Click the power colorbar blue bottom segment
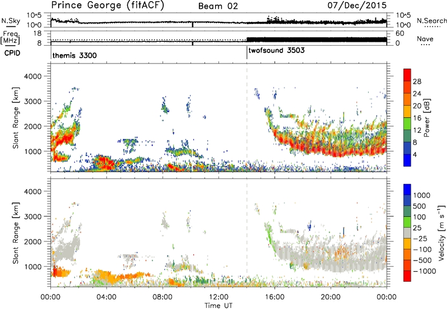 click(x=407, y=160)
